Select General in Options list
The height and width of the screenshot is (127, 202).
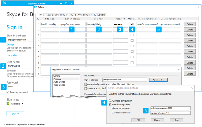point(57,76)
